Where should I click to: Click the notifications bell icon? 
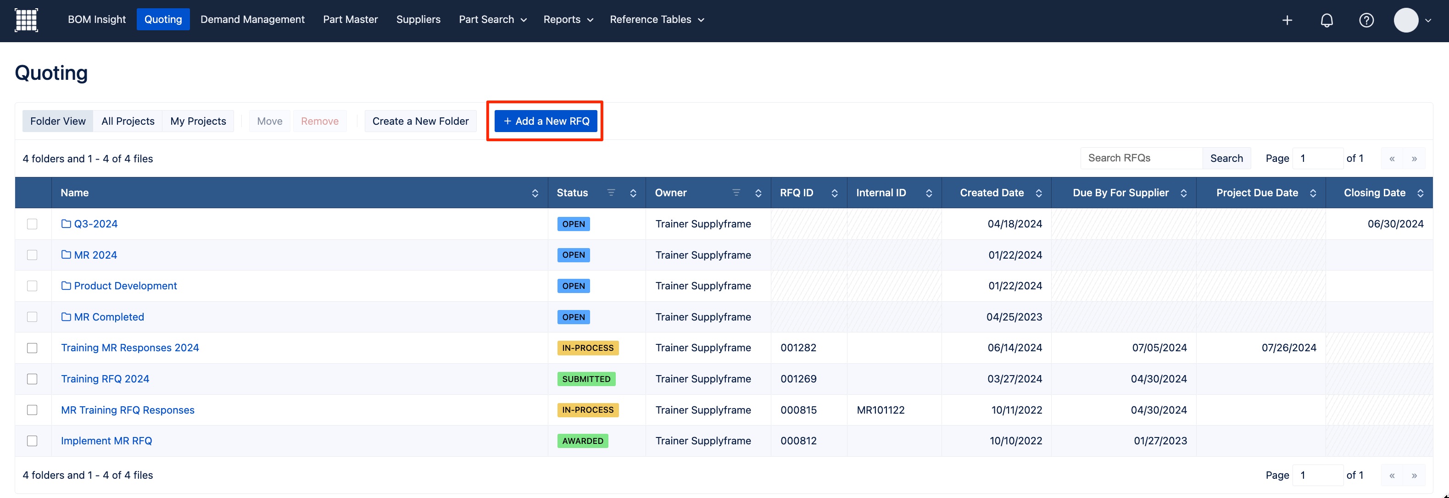[1326, 20]
